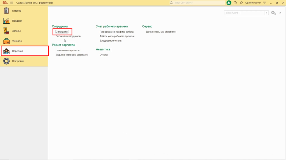Click the Сотрудники group heading

pyautogui.click(x=60, y=26)
